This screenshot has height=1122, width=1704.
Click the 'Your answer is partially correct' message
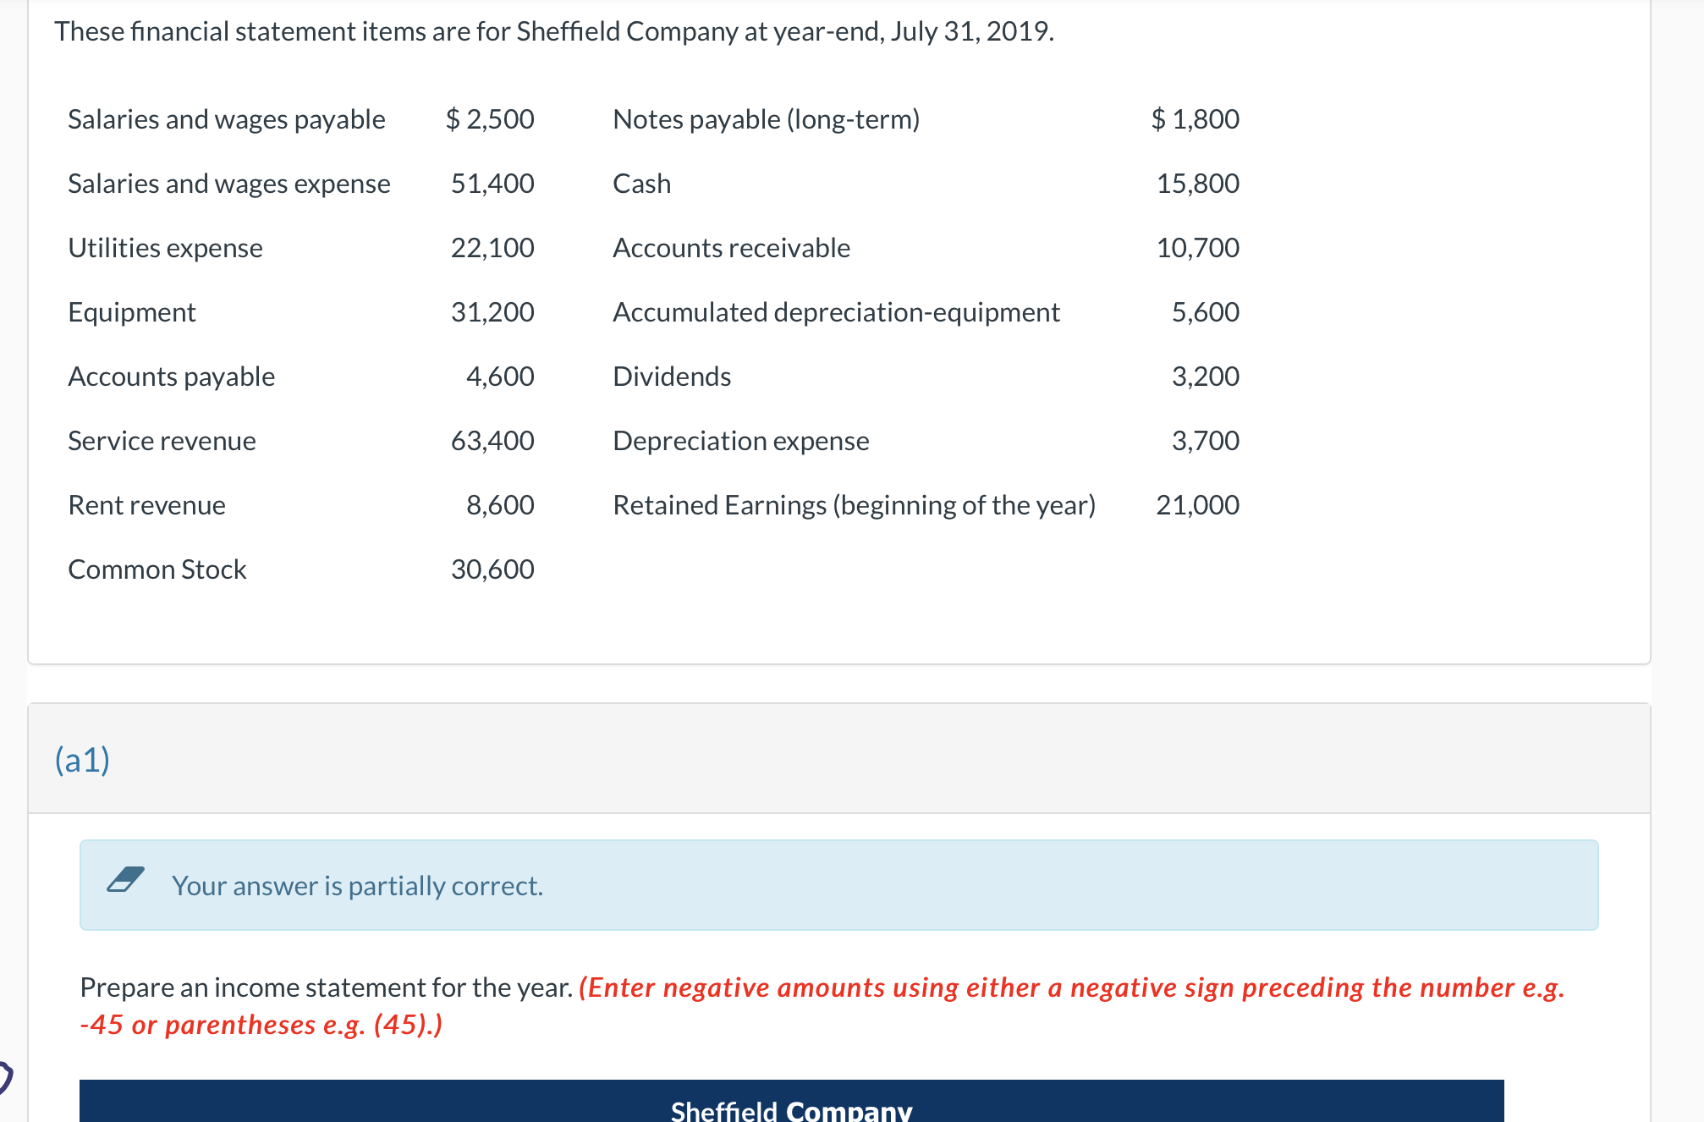[x=357, y=886]
